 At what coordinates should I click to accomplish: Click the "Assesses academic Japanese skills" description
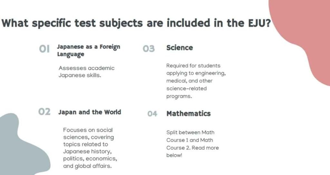click(x=86, y=72)
